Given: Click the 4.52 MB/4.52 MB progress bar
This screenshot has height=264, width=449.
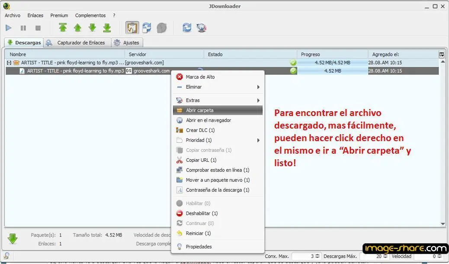Looking at the screenshot, I should point(333,62).
